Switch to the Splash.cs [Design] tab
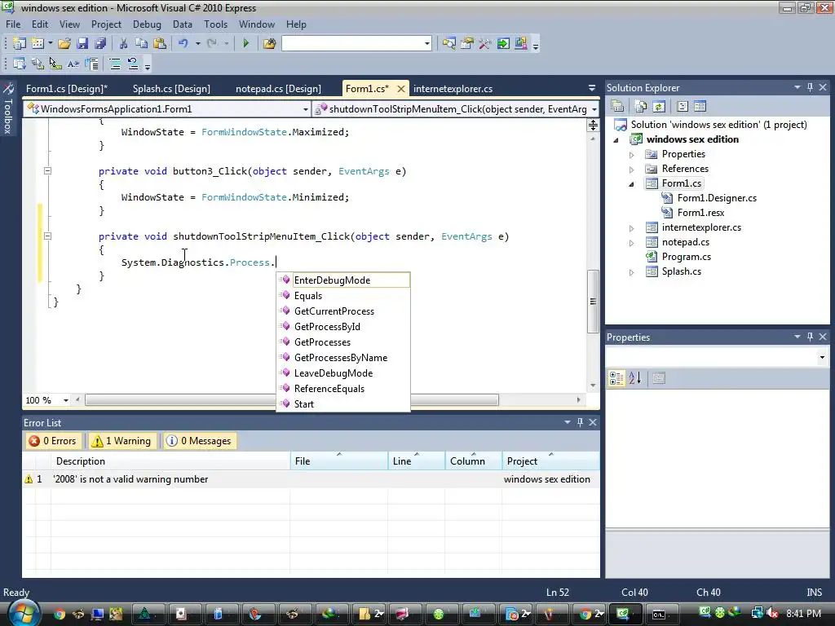835x626 pixels. click(171, 89)
